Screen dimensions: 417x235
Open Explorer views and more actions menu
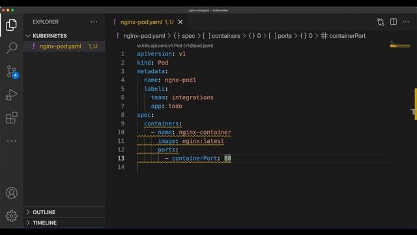(94, 22)
